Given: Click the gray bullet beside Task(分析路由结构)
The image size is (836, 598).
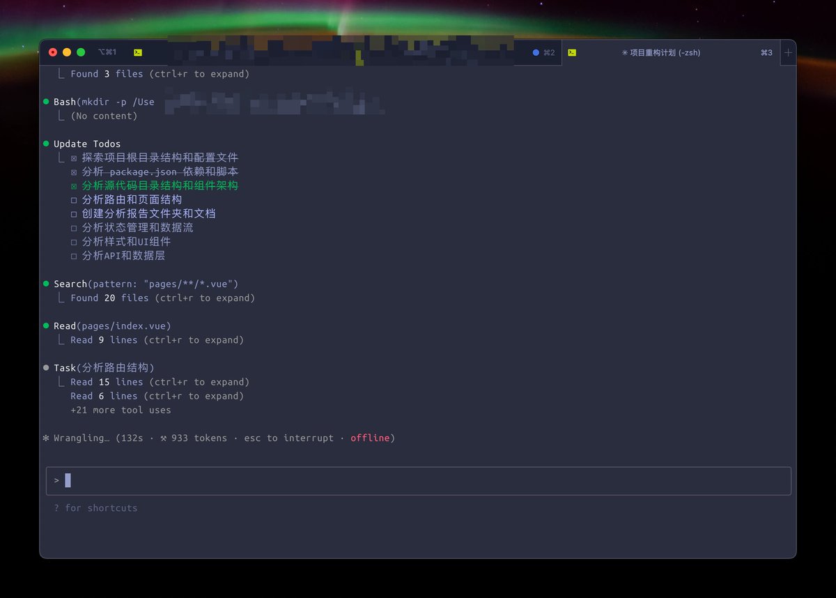Looking at the screenshot, I should coord(46,368).
